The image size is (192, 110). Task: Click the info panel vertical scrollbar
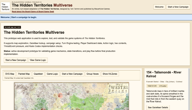click(x=189, y=89)
